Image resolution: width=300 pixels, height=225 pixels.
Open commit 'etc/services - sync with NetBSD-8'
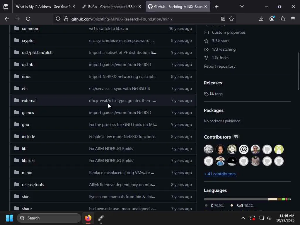(x=120, y=88)
